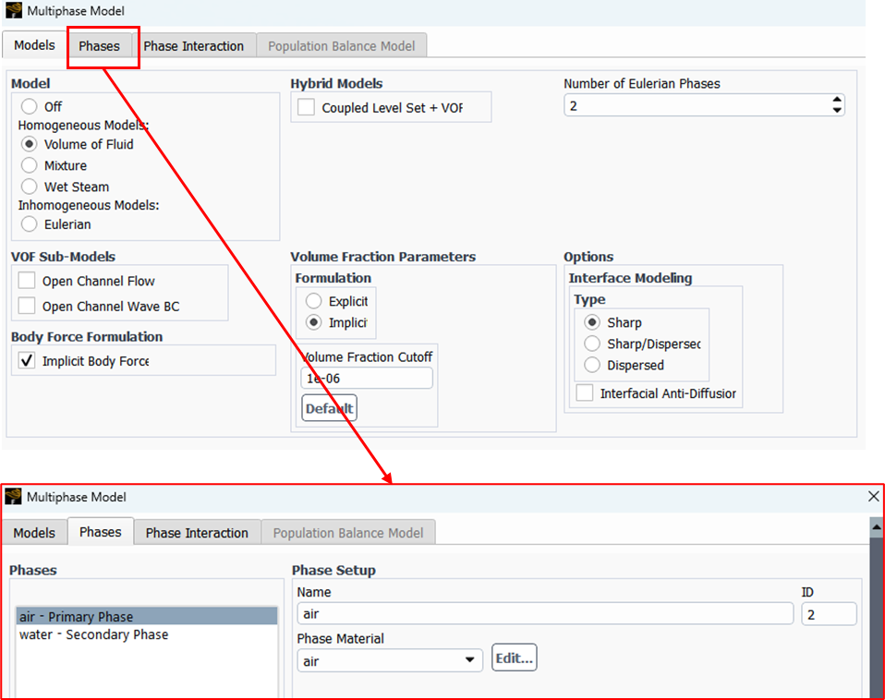Screen dimensions: 885x700
Task: Choose the Mixture model option
Action: (30, 165)
